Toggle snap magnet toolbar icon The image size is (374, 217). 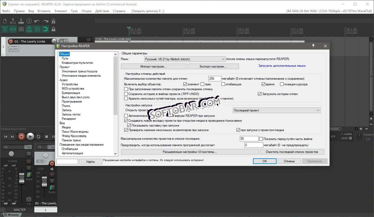click(x=45, y=29)
